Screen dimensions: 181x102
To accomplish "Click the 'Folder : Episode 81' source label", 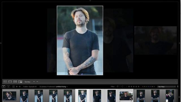I will 30,87.
